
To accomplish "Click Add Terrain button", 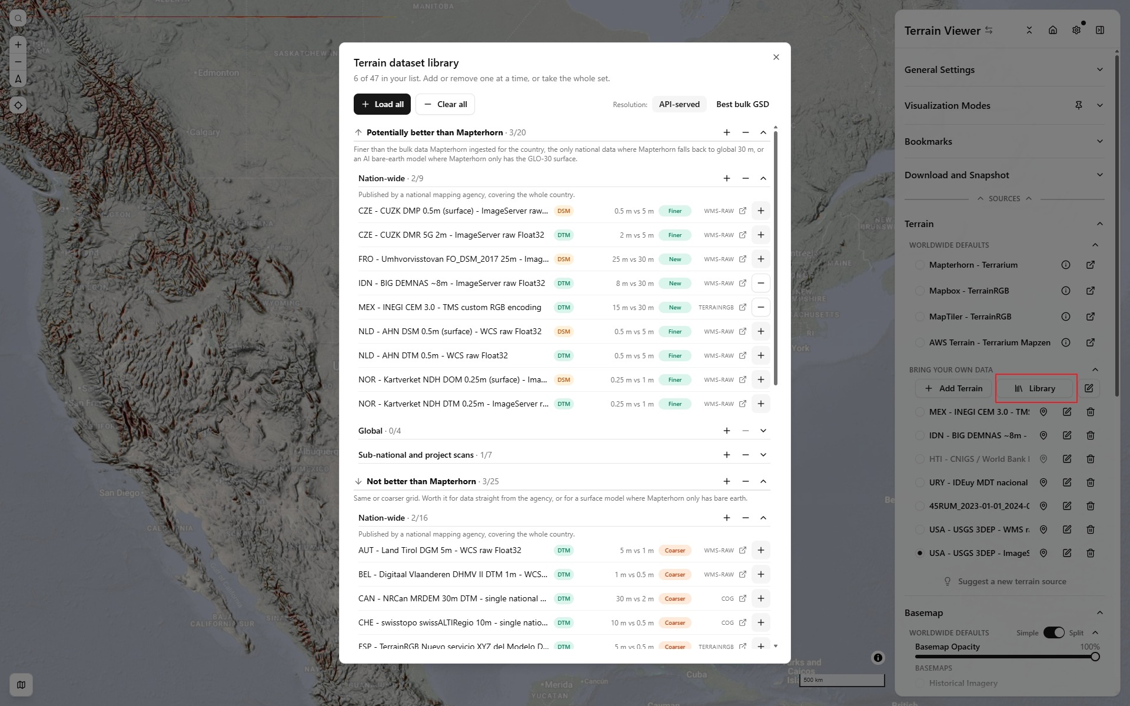I will tap(953, 388).
